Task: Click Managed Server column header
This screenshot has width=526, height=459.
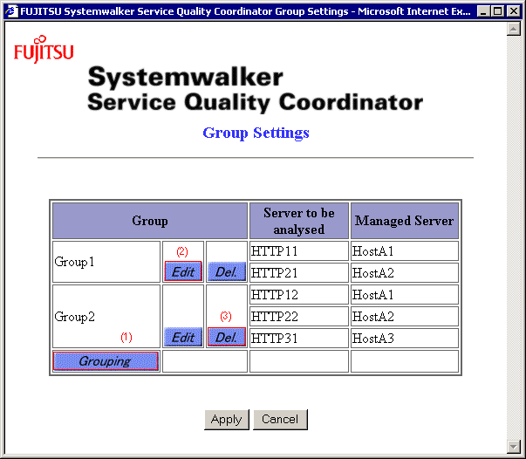Action: pyautogui.click(x=405, y=221)
